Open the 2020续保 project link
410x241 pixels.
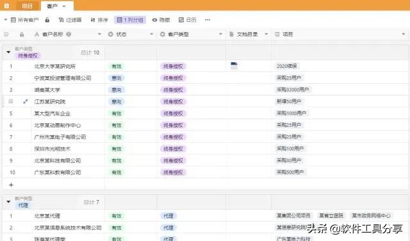[287, 66]
